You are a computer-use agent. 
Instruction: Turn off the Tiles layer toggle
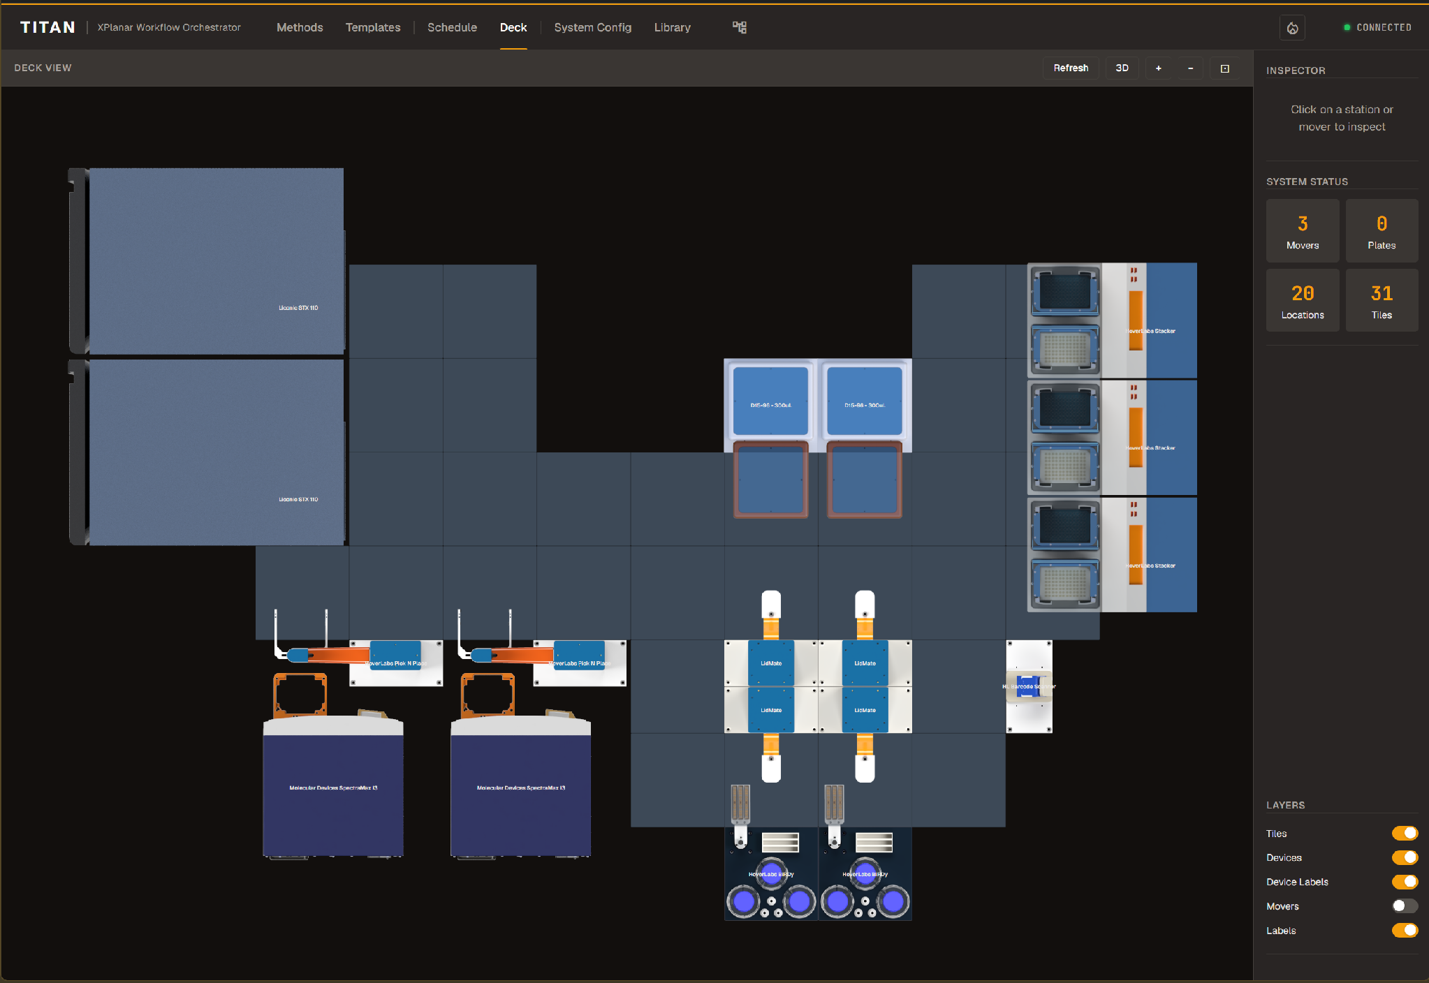(1405, 833)
